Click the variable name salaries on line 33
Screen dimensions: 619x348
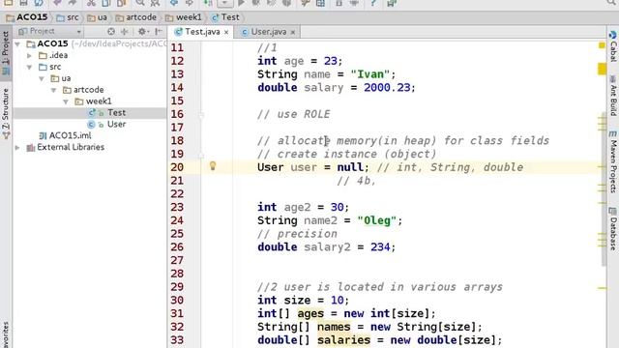(344, 339)
